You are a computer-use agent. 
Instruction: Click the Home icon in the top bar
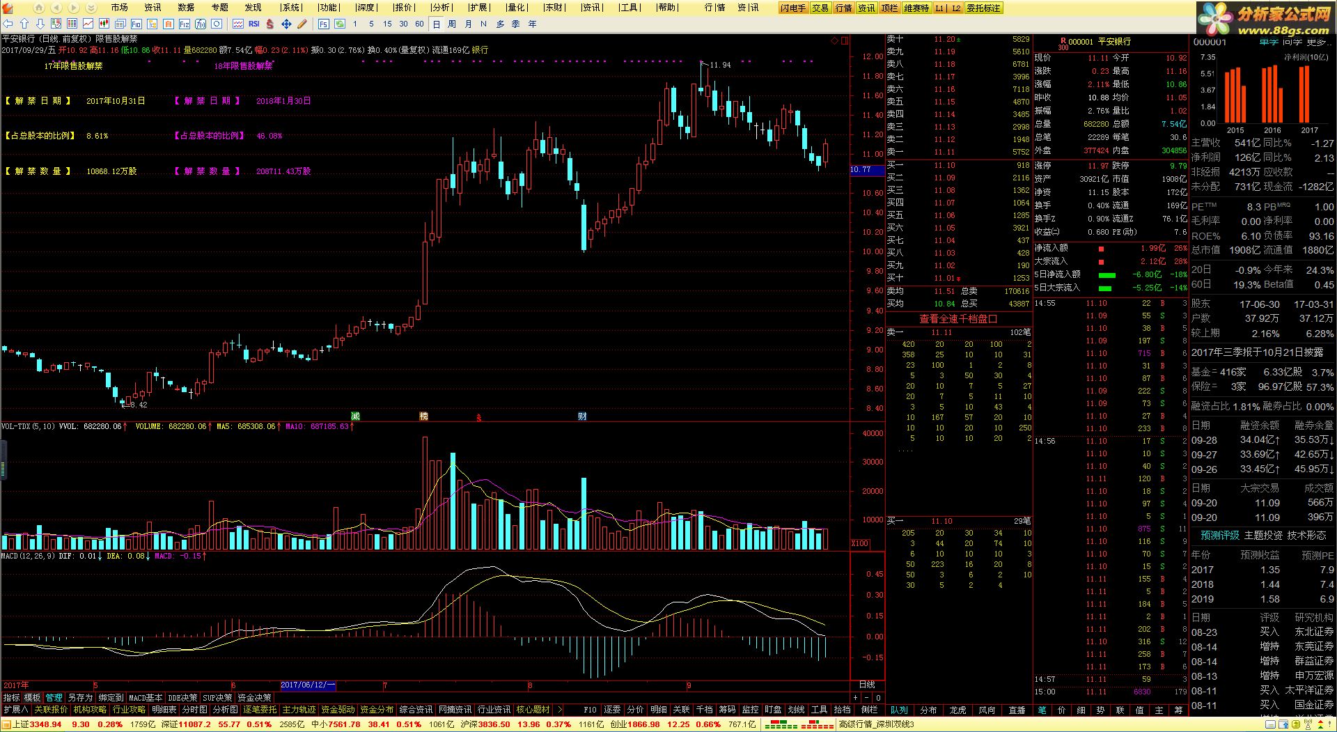39,8
